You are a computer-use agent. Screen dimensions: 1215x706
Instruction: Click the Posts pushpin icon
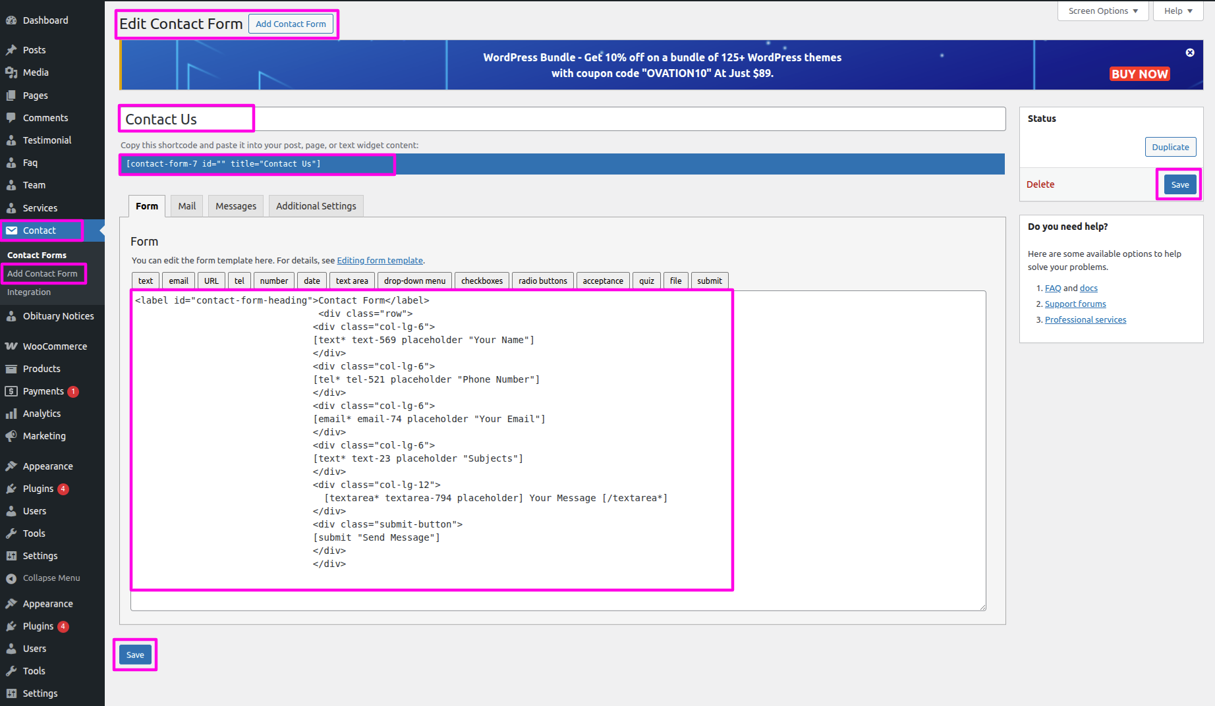pos(11,50)
